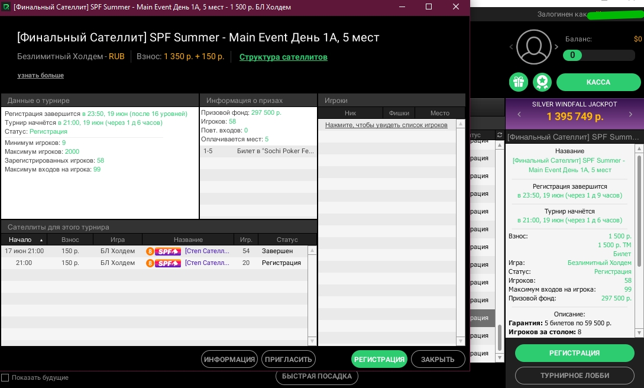Click the balance level progress bar
The image size is (644, 388).
click(598, 55)
